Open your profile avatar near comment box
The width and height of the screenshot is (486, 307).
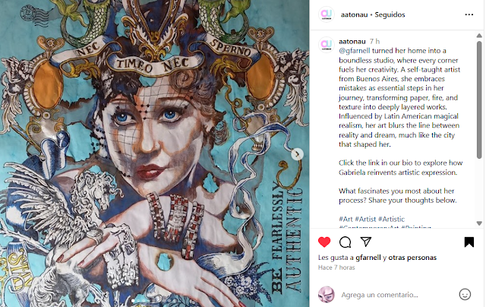(x=327, y=294)
